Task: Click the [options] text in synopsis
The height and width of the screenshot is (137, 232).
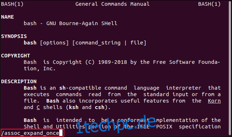Action: (x=54, y=43)
